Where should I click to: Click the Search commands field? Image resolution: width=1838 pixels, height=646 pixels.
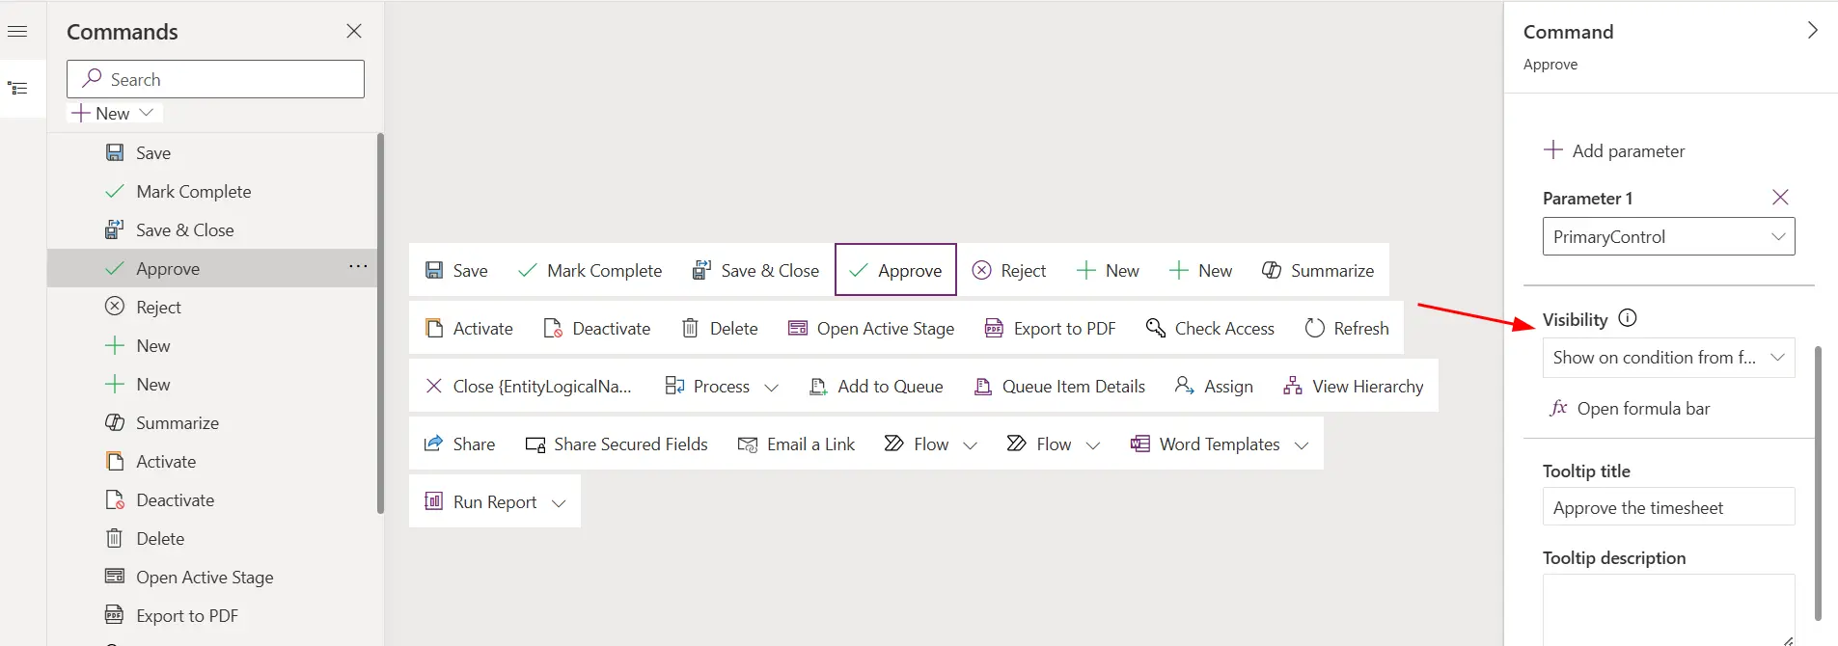(215, 79)
